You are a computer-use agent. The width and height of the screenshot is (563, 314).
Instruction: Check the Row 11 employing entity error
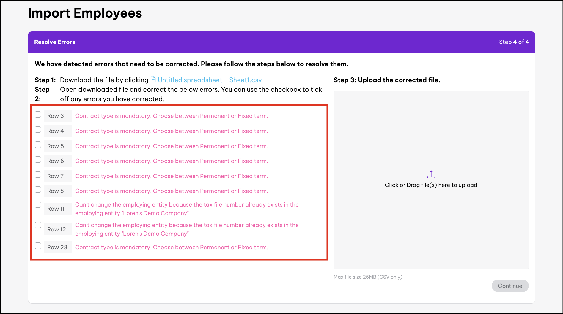[38, 205]
